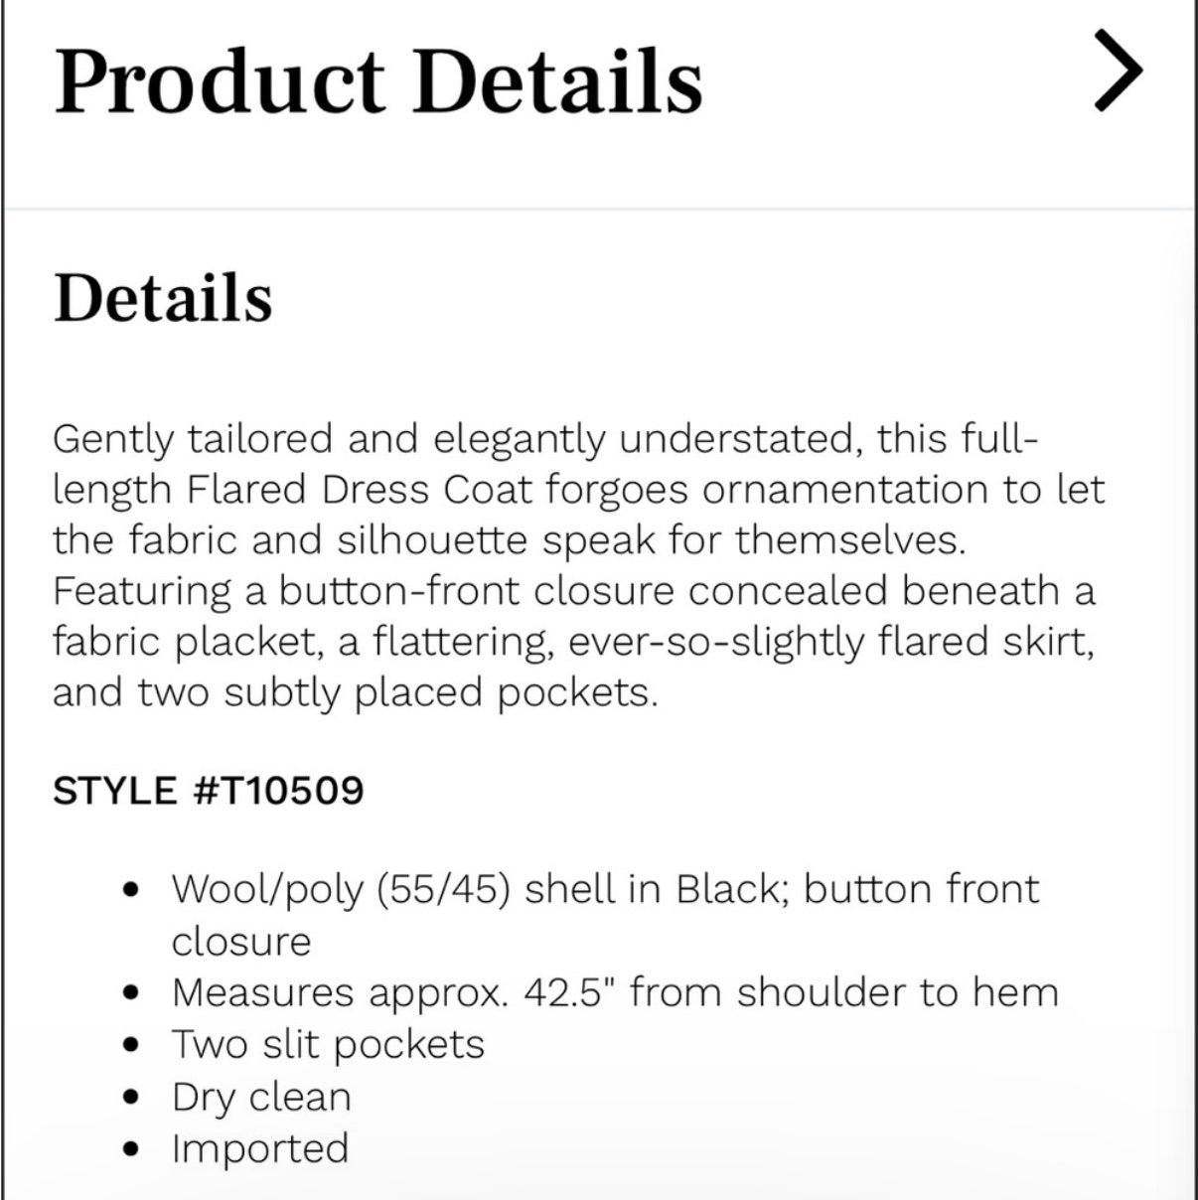Click the wrapped word "closure" under Wool/poly line

pyautogui.click(x=241, y=942)
